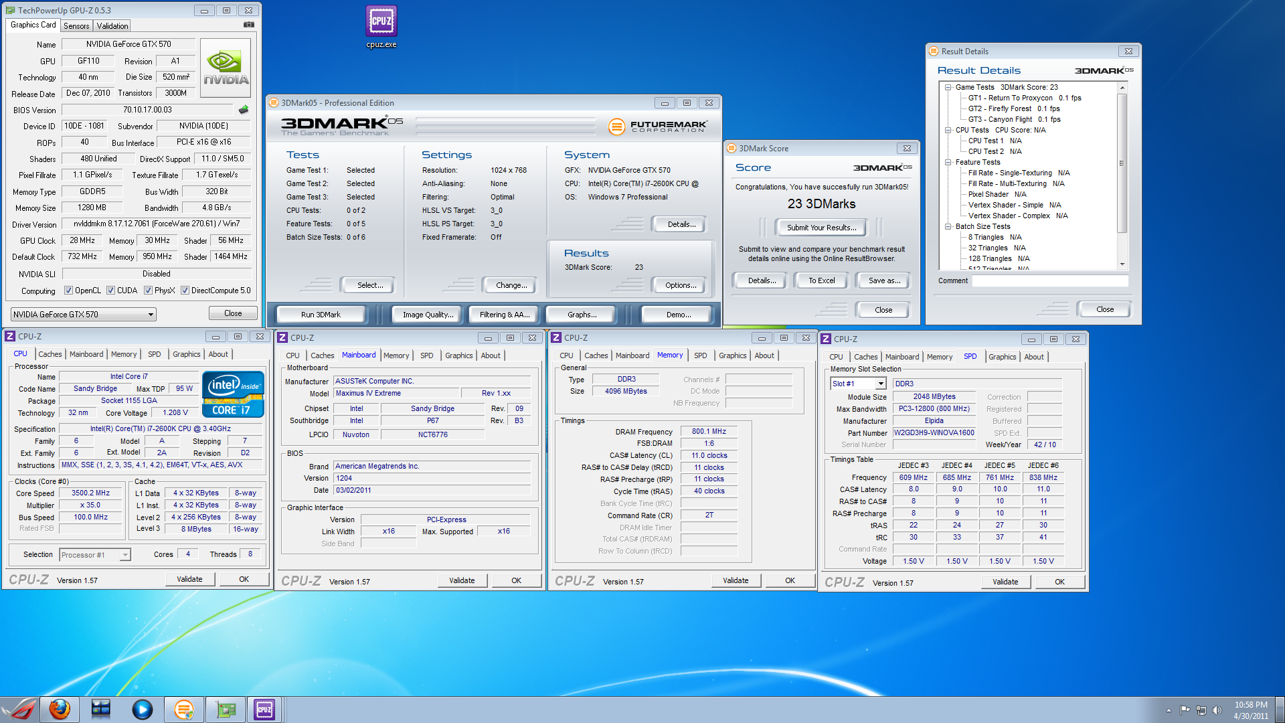This screenshot has width=1285, height=723.
Task: Click Submit Your Results button
Action: click(x=821, y=228)
